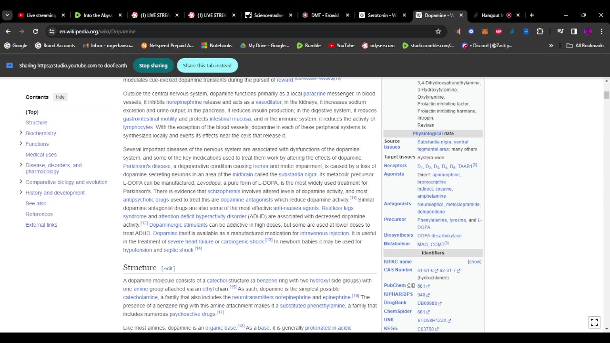610x343 pixels.
Task: Jump to Structure in Contents
Action: pyautogui.click(x=36, y=122)
